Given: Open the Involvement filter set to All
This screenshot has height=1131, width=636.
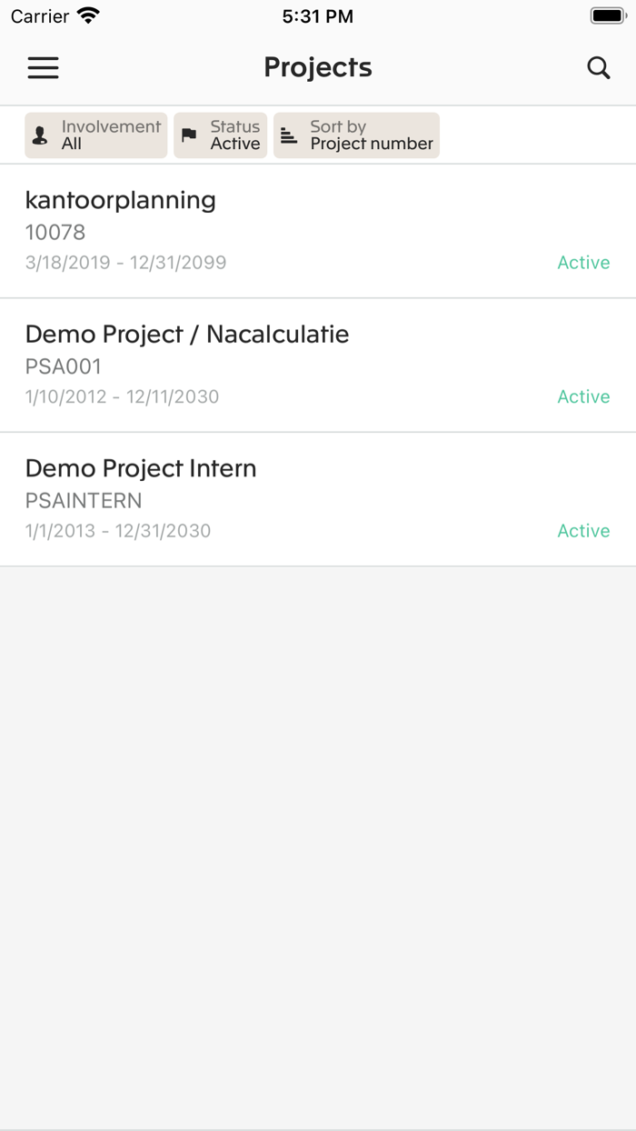Looking at the screenshot, I should [96, 135].
